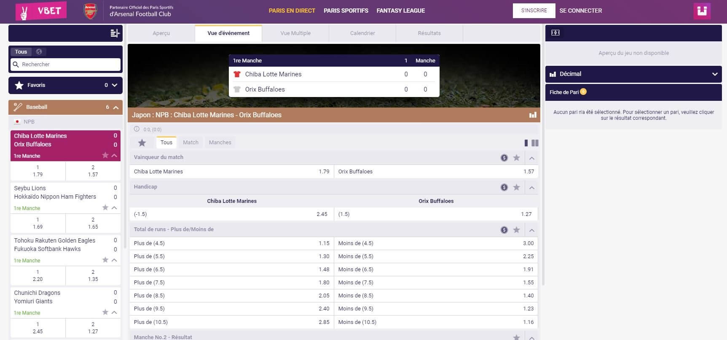This screenshot has height=340, width=727.
Task: Favorite the Seybu Lions match star
Action: tap(105, 208)
